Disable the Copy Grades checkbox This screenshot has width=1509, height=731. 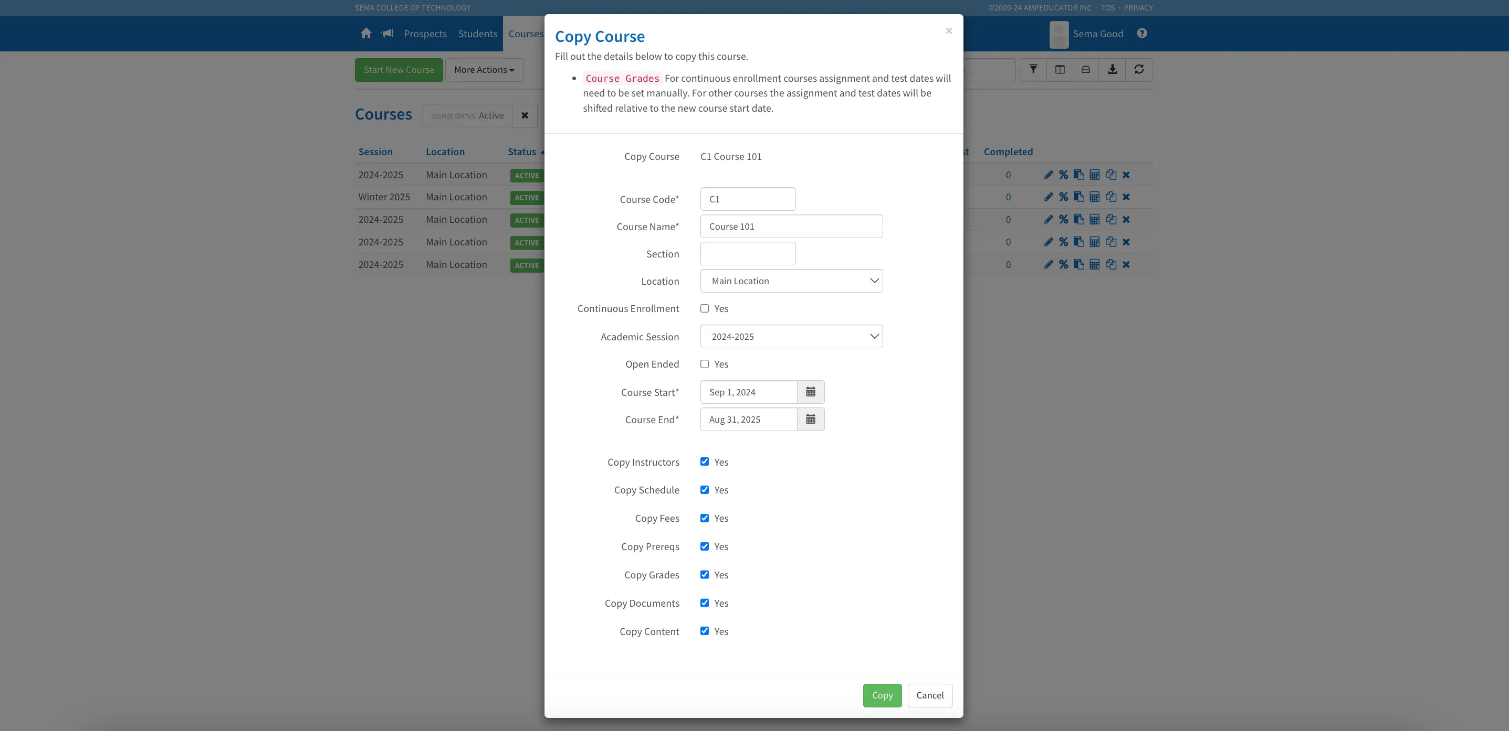pyautogui.click(x=705, y=575)
